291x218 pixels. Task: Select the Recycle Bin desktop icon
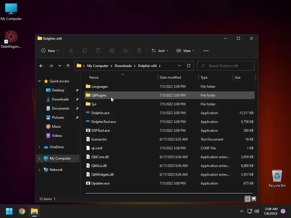[x=277, y=179]
